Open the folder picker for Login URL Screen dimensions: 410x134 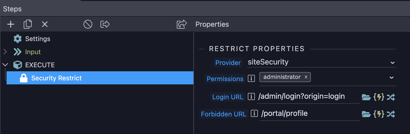click(x=366, y=97)
